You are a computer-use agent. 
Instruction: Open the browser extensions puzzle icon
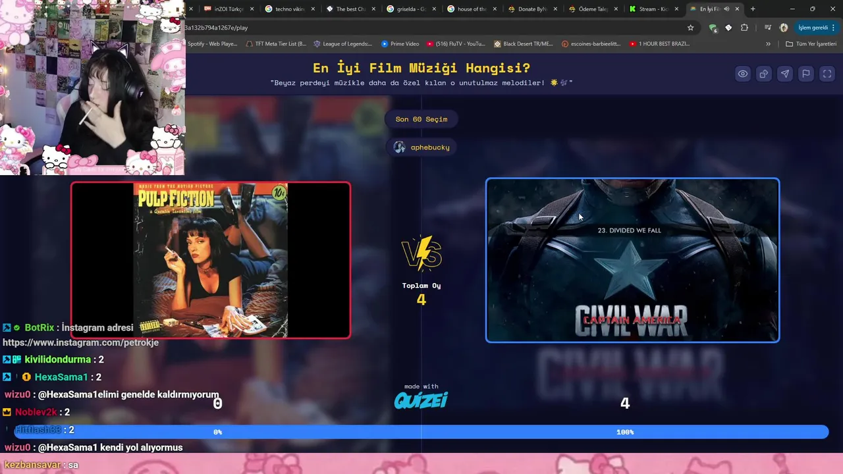[744, 28]
